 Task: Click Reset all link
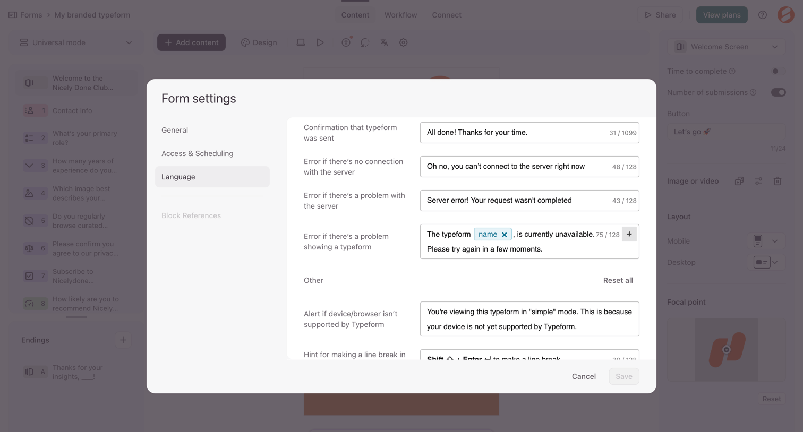coord(618,280)
